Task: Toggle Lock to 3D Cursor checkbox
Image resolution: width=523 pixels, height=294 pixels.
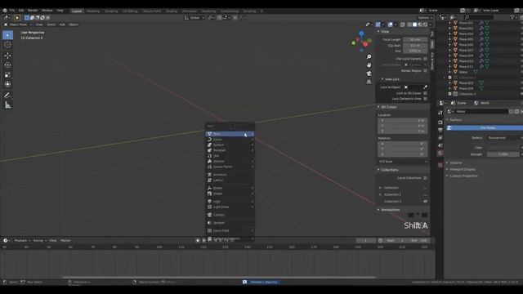Action: (425, 93)
